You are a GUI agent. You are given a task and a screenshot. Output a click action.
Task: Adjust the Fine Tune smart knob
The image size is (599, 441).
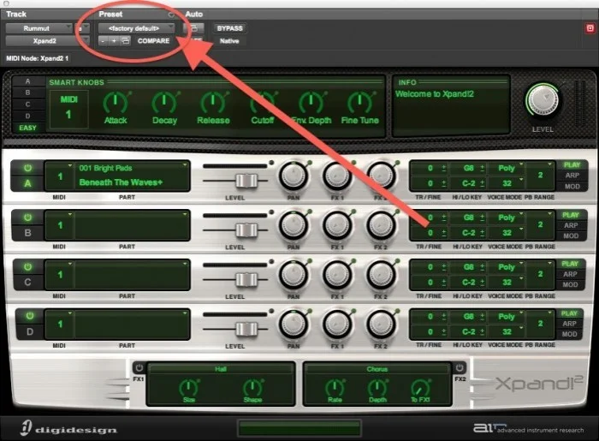(x=359, y=103)
